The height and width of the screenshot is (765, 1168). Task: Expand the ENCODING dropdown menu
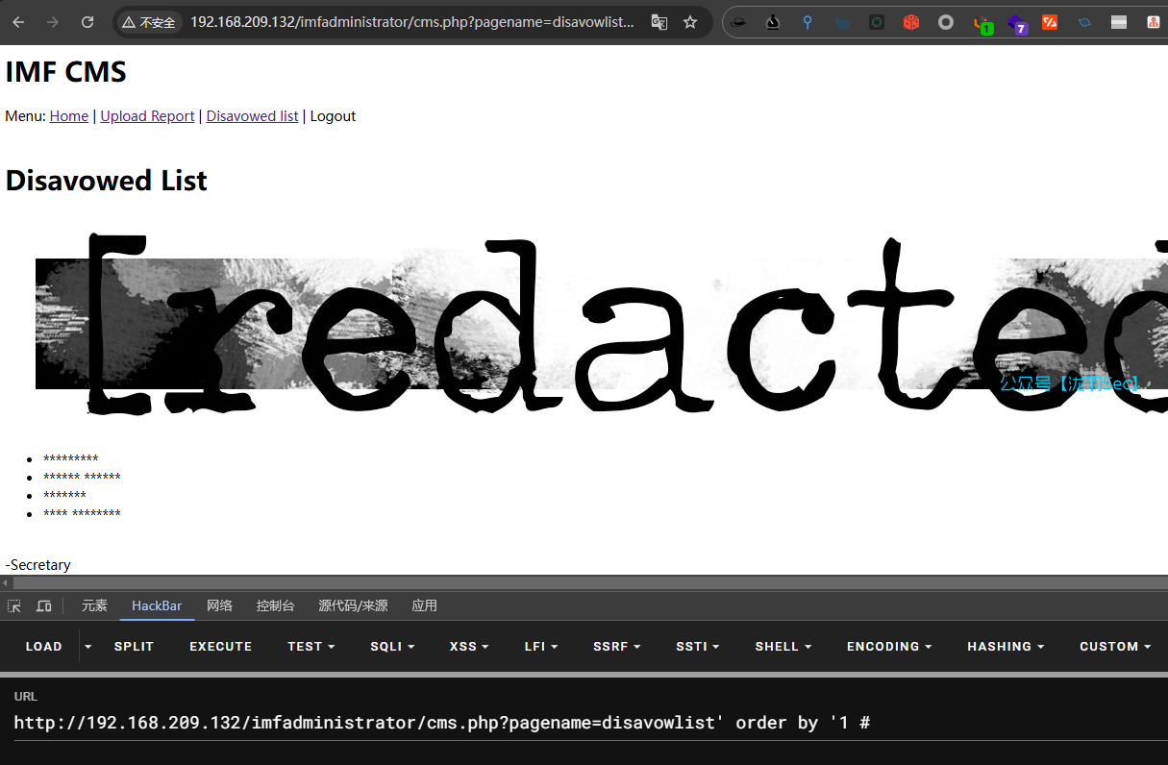tap(889, 647)
